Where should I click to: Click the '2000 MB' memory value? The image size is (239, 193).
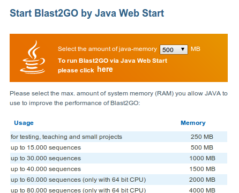tap(202, 180)
